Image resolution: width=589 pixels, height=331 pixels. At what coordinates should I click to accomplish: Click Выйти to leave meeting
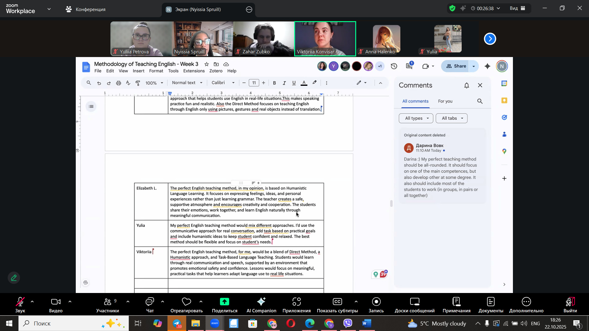pos(570,305)
